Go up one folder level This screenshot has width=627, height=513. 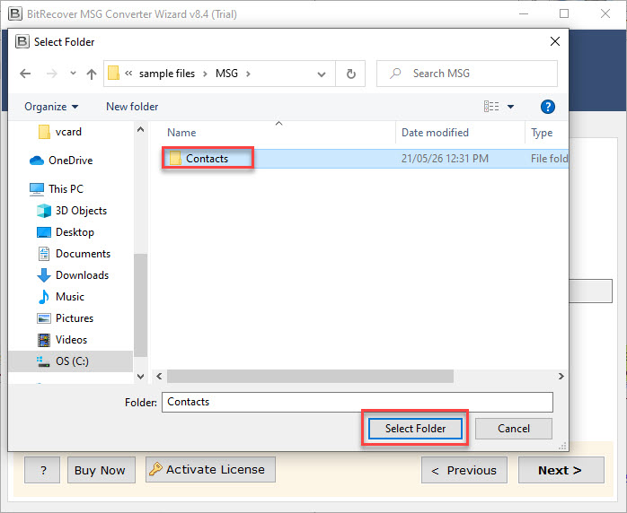tap(92, 74)
